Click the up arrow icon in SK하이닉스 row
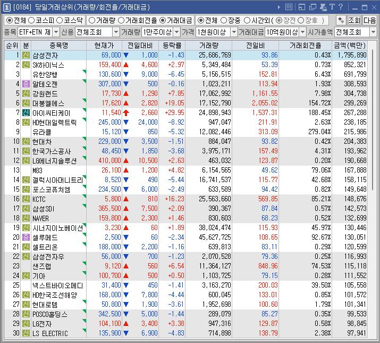This screenshot has height=343, width=380. click(126, 65)
